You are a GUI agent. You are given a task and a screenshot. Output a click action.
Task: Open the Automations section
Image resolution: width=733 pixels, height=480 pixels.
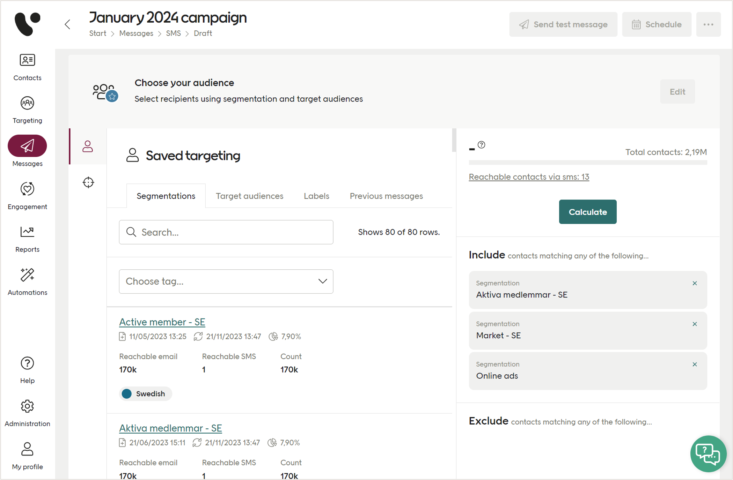click(x=27, y=282)
